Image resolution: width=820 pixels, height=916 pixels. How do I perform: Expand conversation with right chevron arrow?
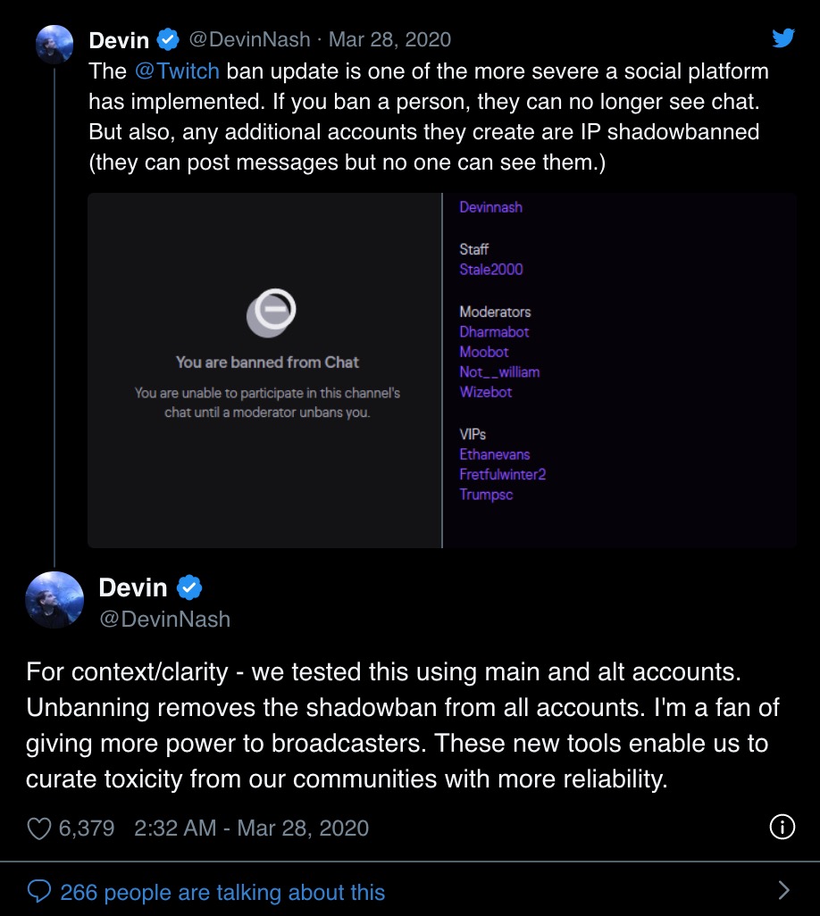(783, 890)
